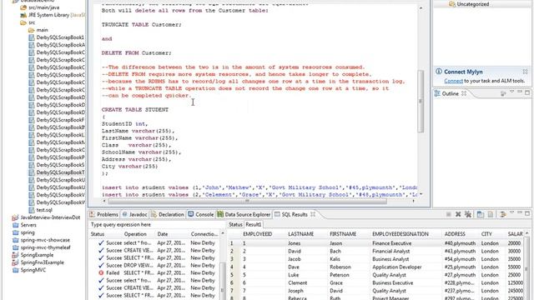Open the SQL Results filter icon
This screenshot has height=300, width=534.
tap(502, 214)
